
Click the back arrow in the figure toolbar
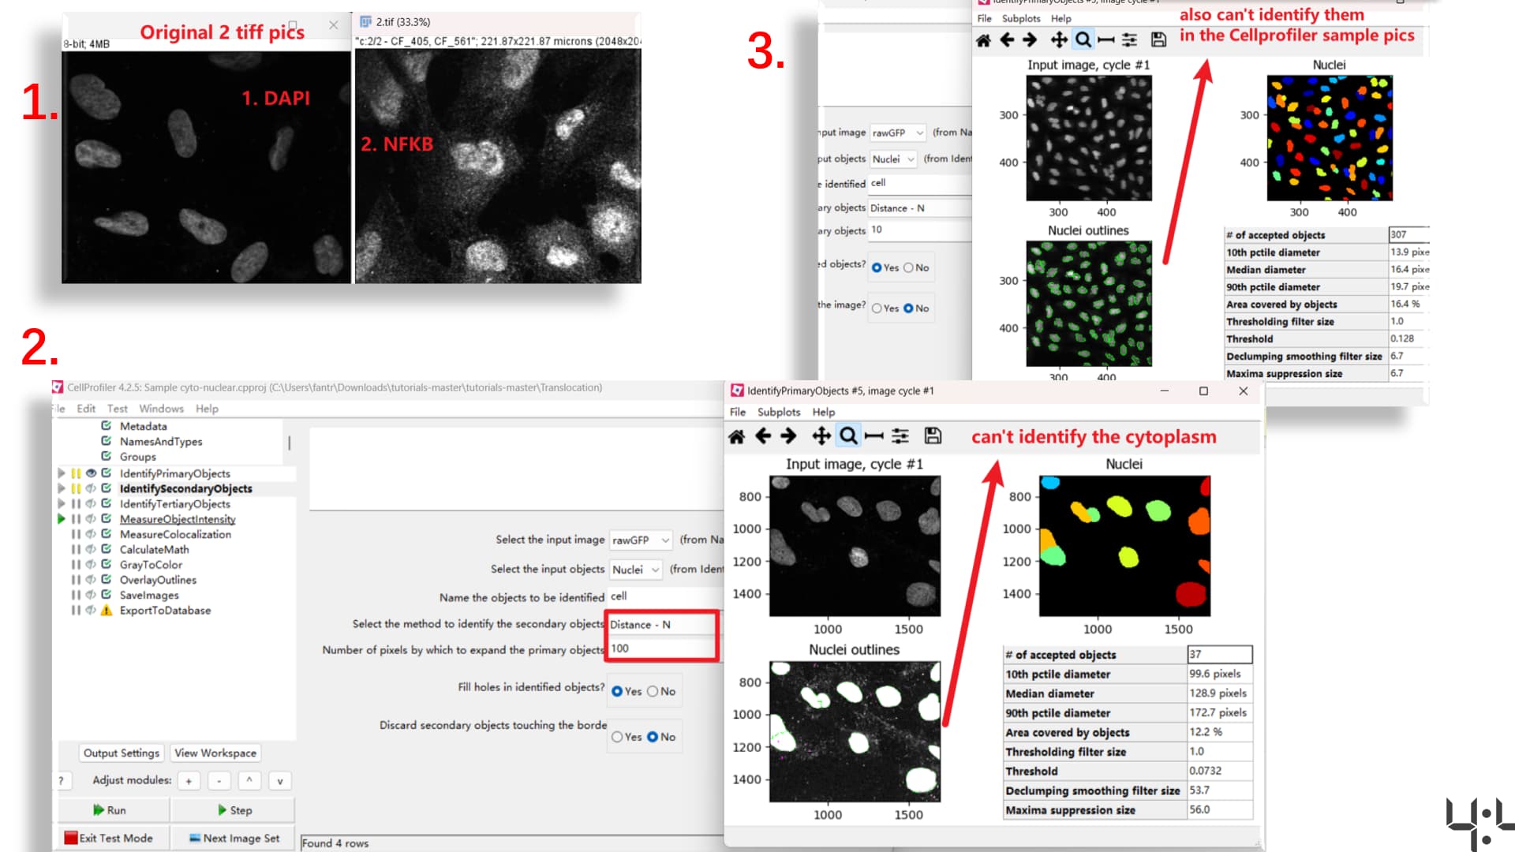coord(762,435)
